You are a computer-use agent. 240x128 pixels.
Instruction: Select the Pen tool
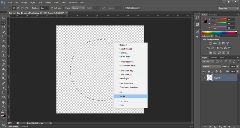[3, 84]
